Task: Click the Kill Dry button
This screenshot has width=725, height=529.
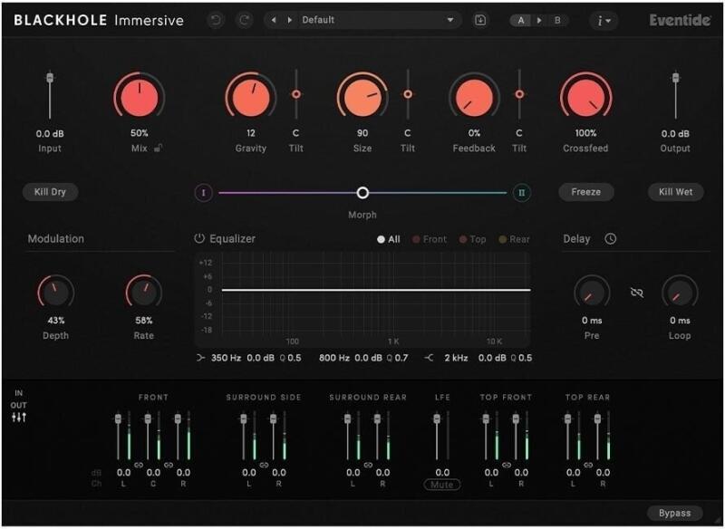Action: tap(50, 192)
